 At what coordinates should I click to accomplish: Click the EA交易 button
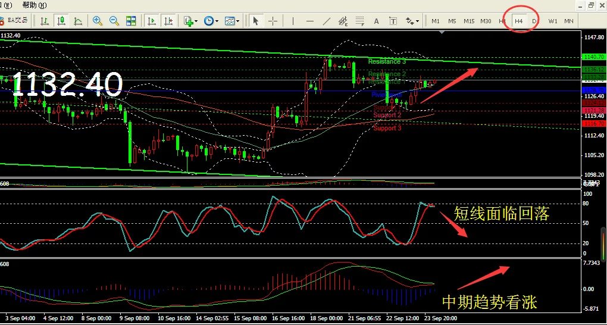tap(15, 21)
